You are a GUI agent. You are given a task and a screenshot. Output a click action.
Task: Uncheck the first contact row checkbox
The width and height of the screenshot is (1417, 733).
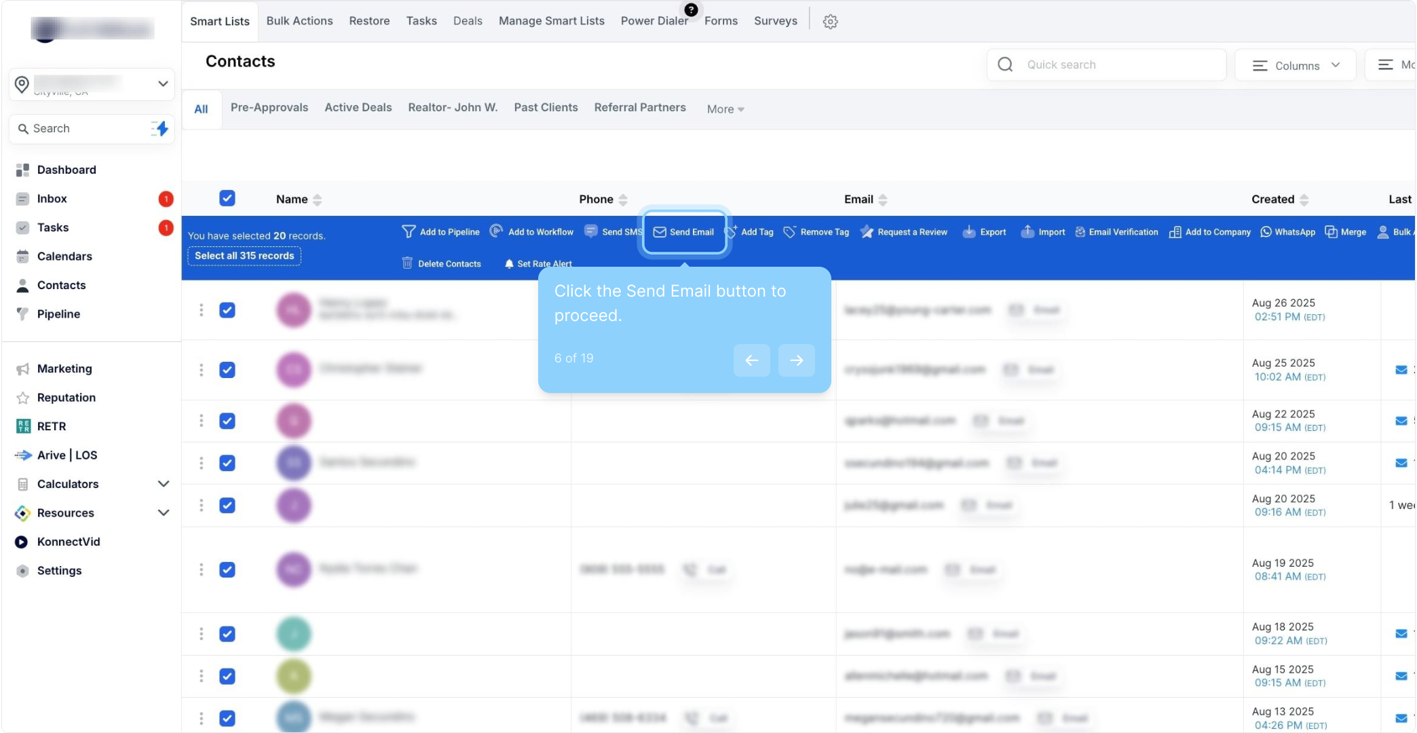point(227,310)
